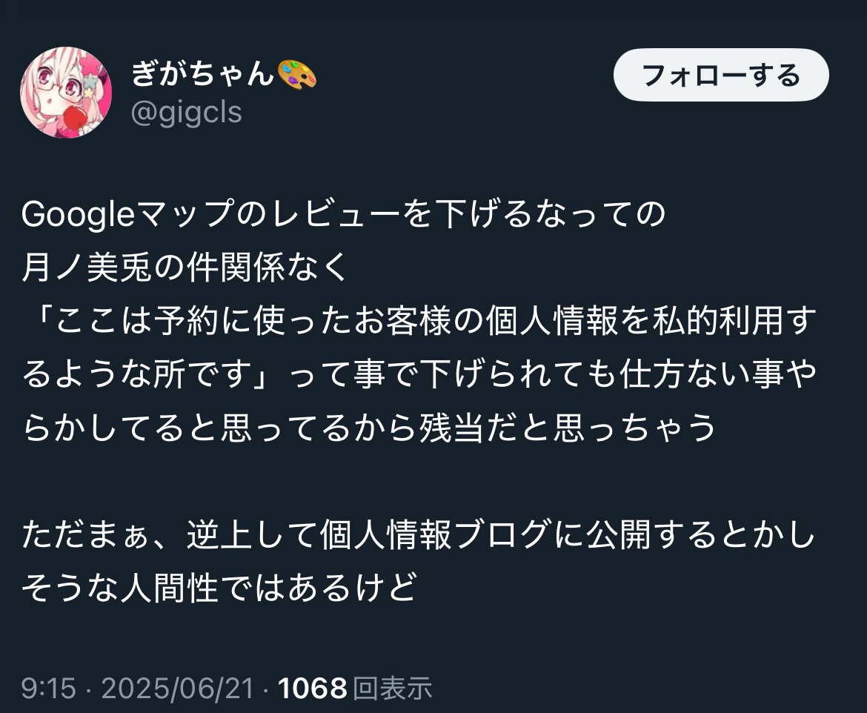Image resolution: width=867 pixels, height=713 pixels.
Task: Click the line starting ただまぁ、逆上して
Action: 419,534
